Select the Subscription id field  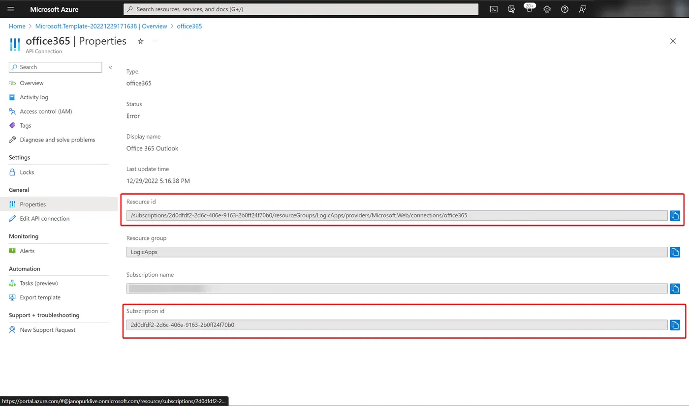(x=397, y=325)
